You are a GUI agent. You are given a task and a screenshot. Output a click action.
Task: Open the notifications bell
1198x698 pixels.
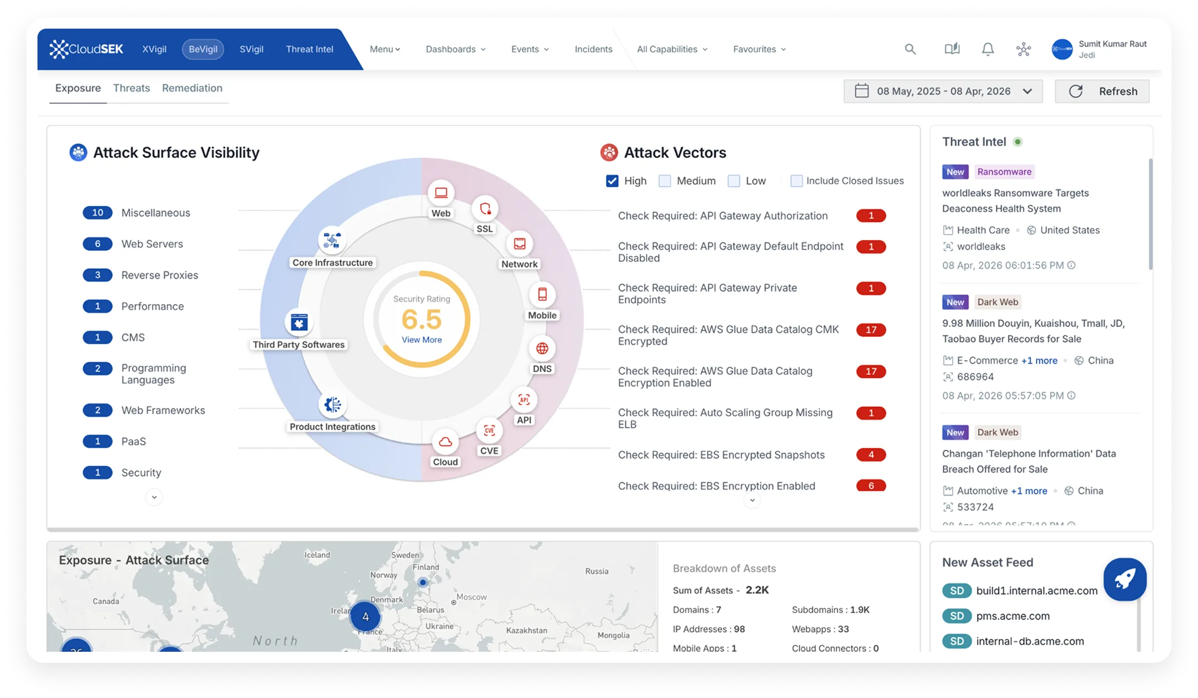pos(987,49)
